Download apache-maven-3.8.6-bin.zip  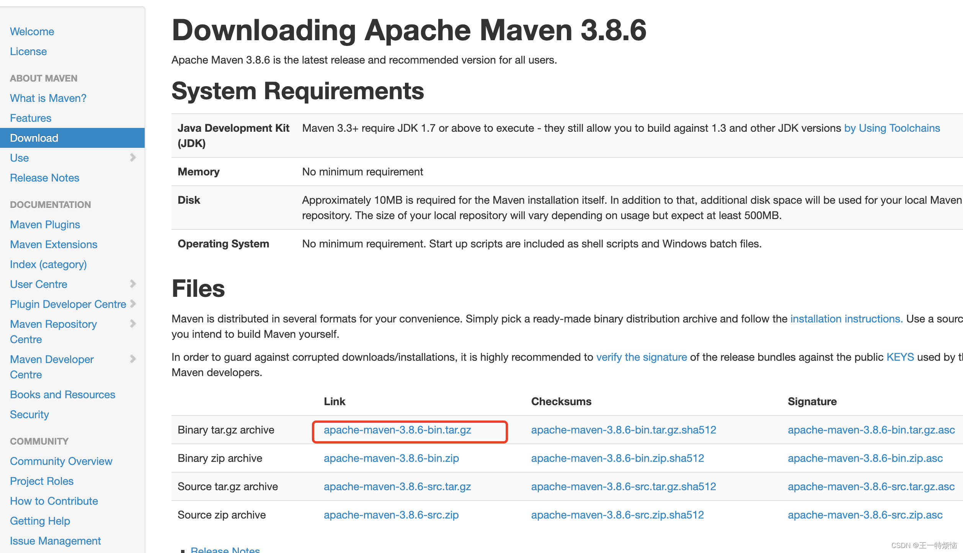(x=391, y=458)
